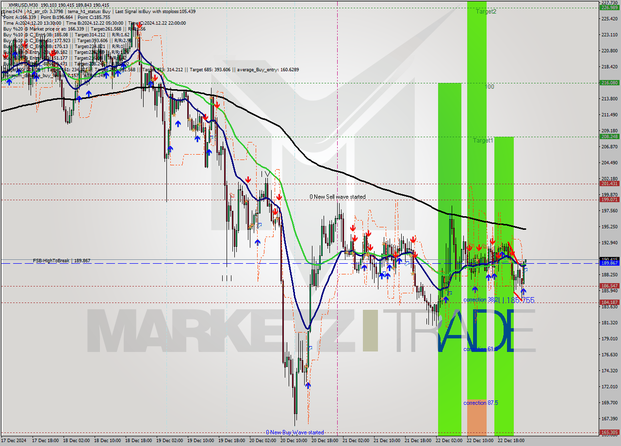Click the red 165.305 price tag
Screen dimensions: 621x446
click(609, 432)
